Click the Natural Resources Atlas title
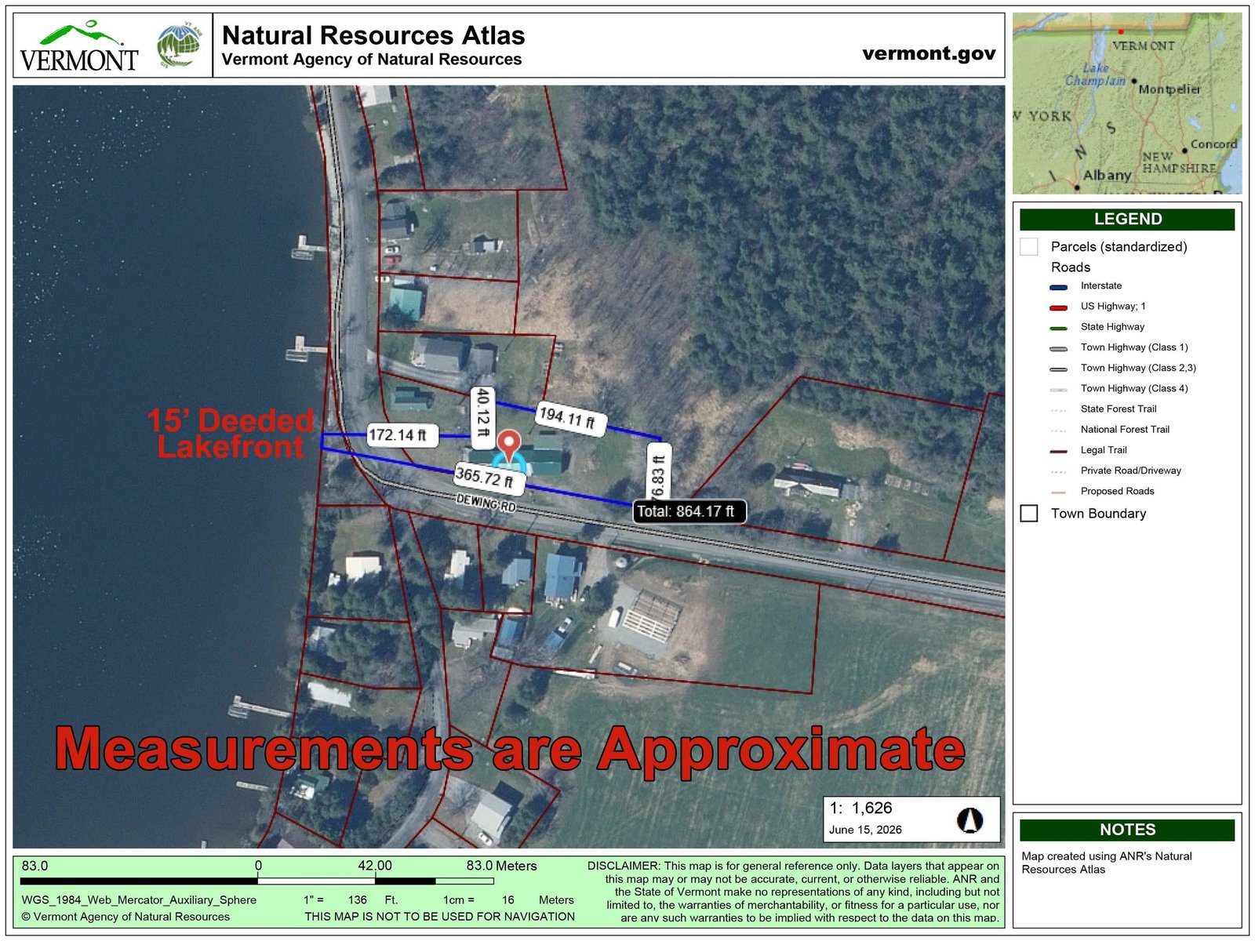The image size is (1255, 941). [x=373, y=35]
